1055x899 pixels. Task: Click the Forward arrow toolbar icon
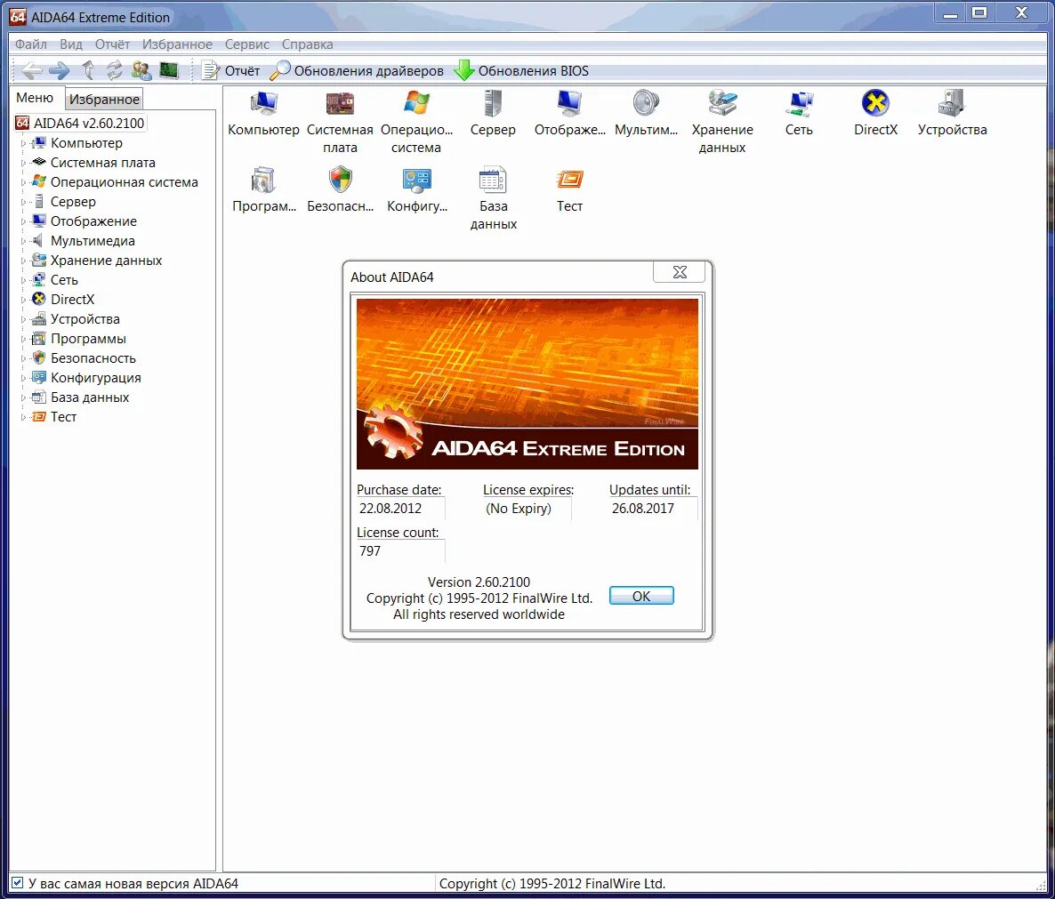[60, 70]
